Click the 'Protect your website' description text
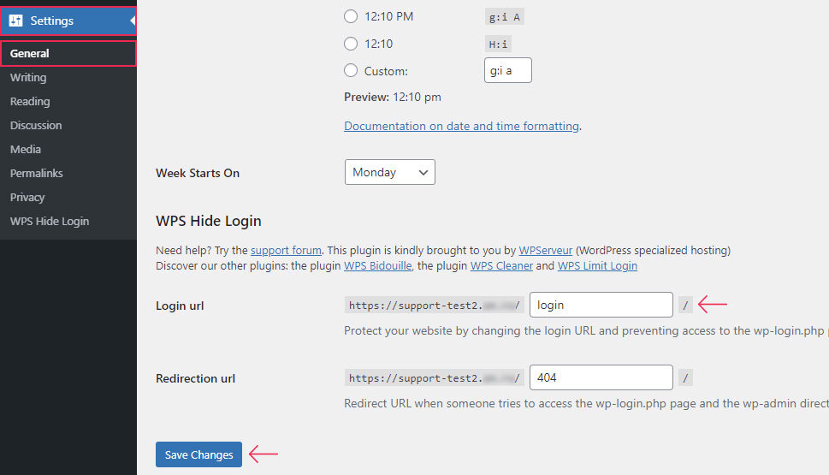 [x=586, y=330]
